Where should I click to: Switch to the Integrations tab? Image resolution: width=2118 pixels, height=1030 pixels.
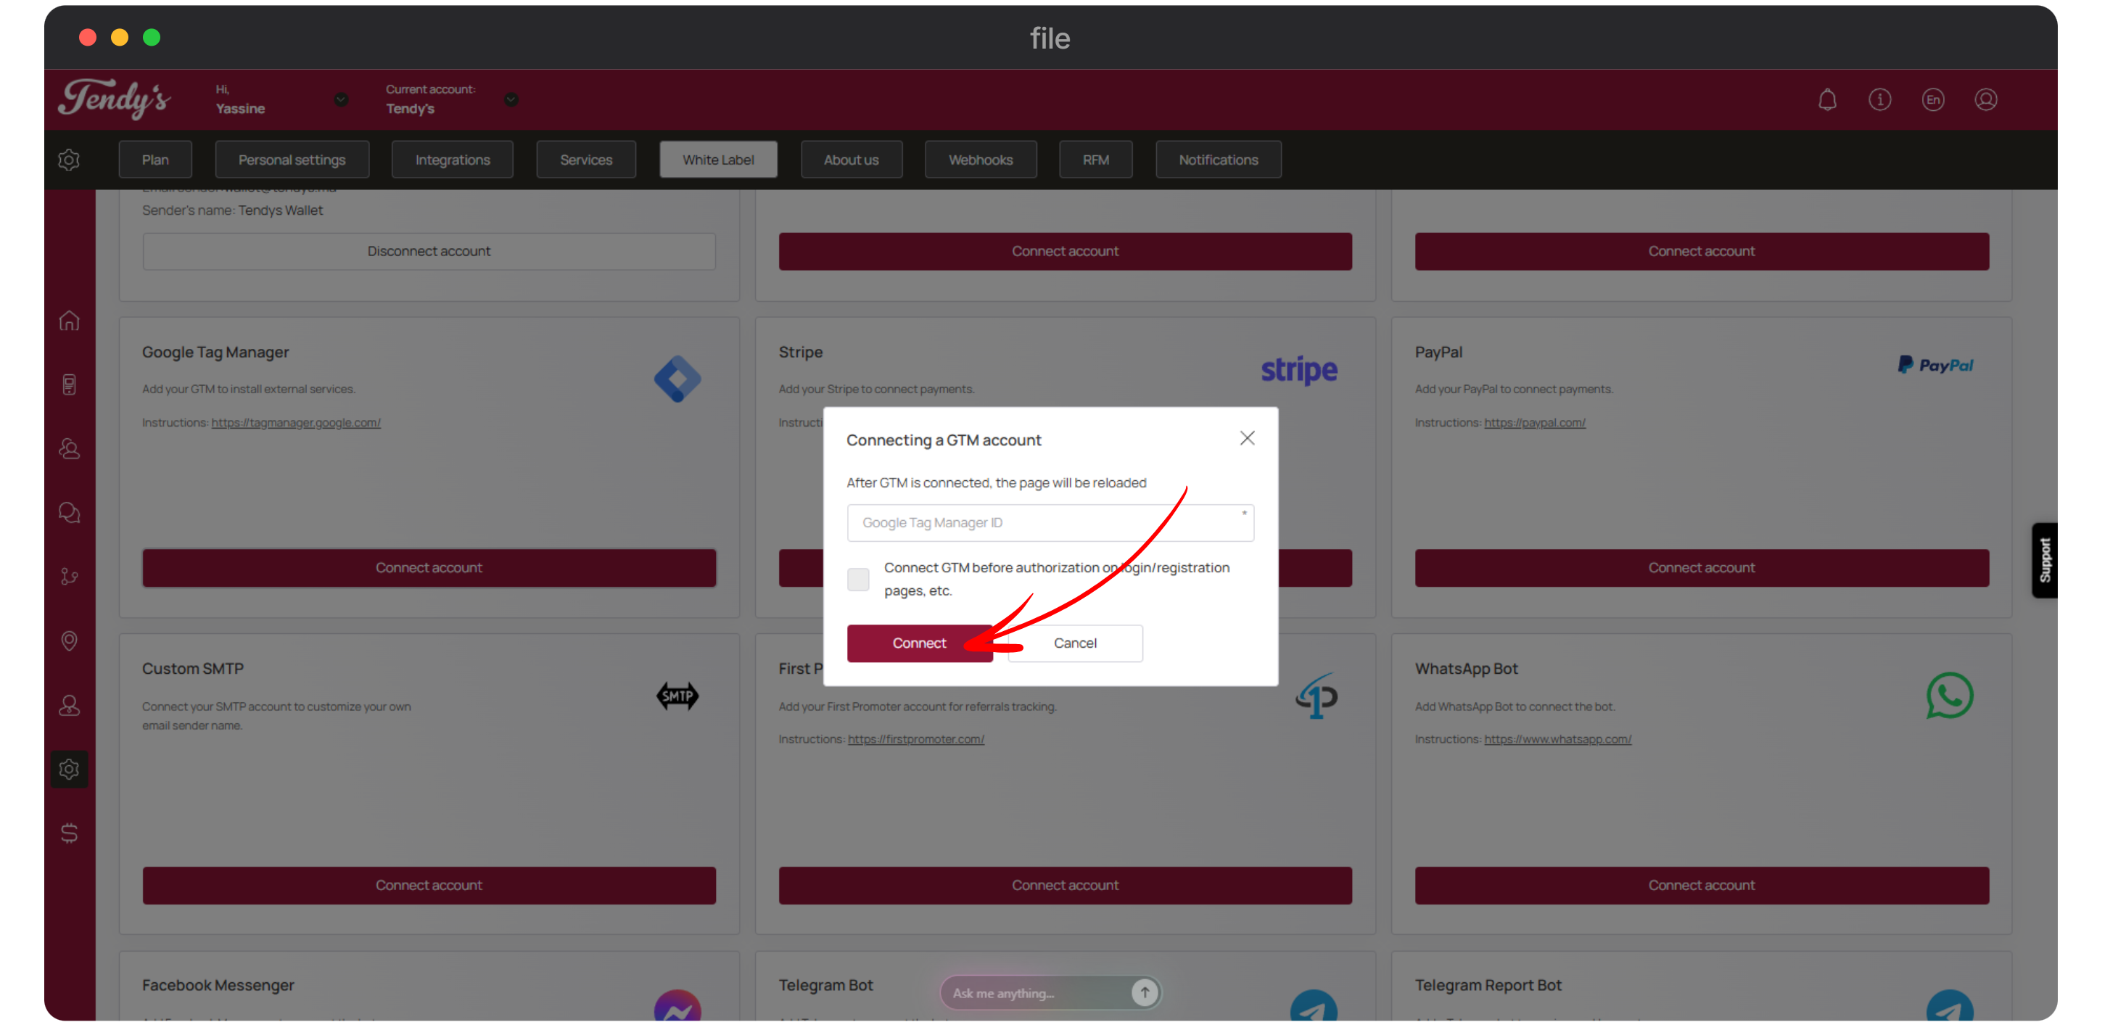(452, 160)
